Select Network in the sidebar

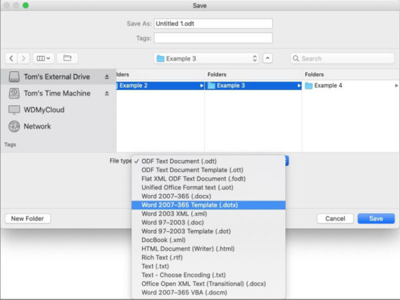pos(58,126)
